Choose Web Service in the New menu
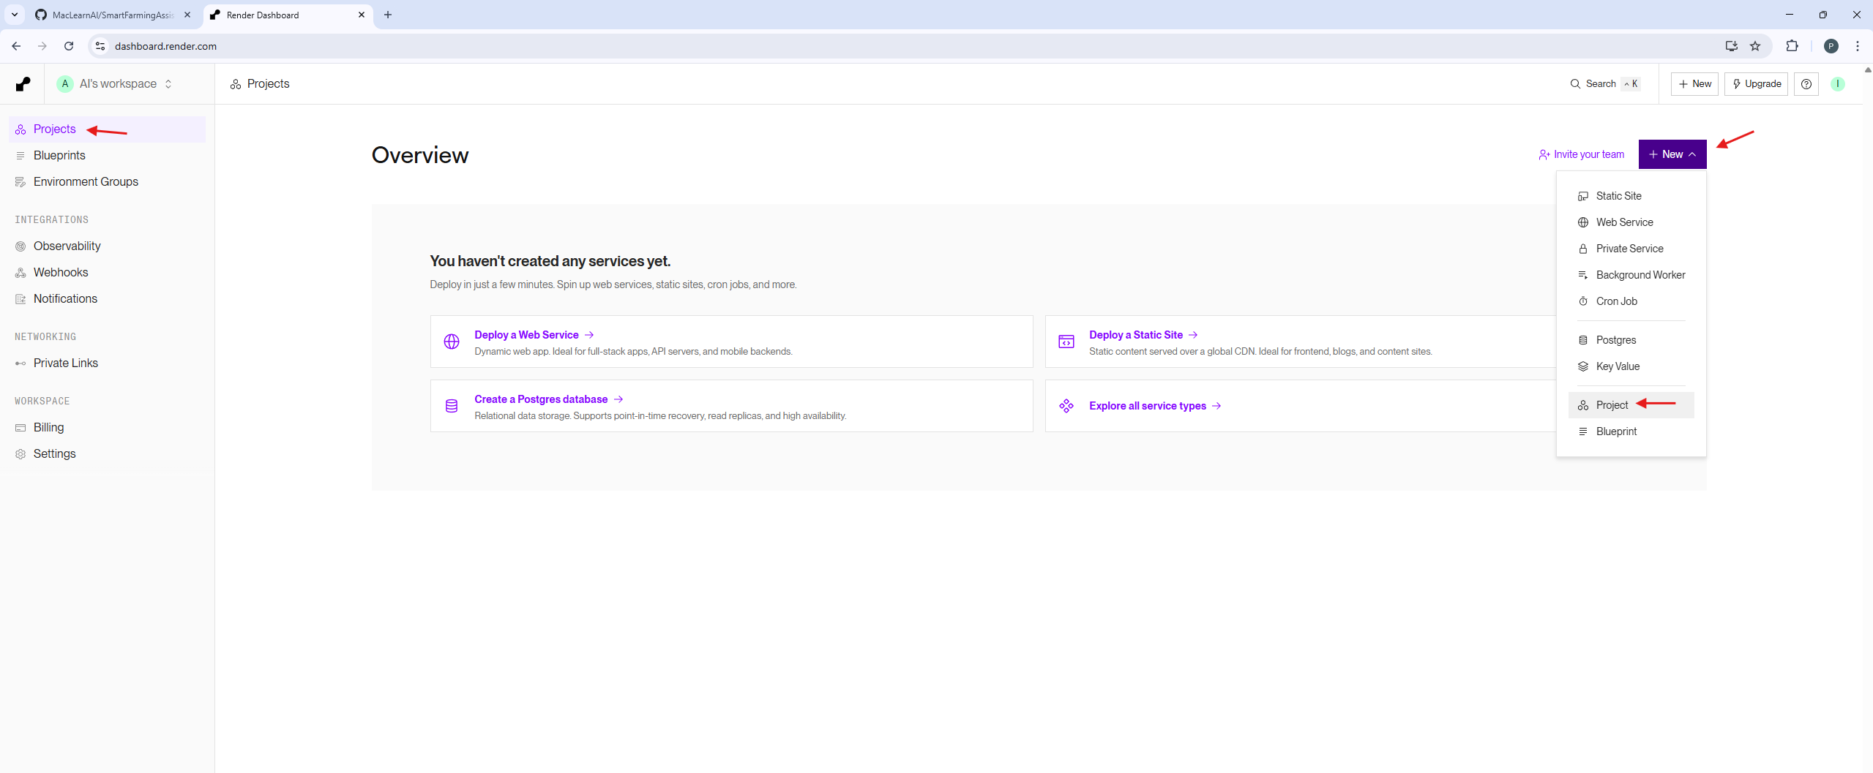Viewport: 1873px width, 773px height. [x=1624, y=222]
